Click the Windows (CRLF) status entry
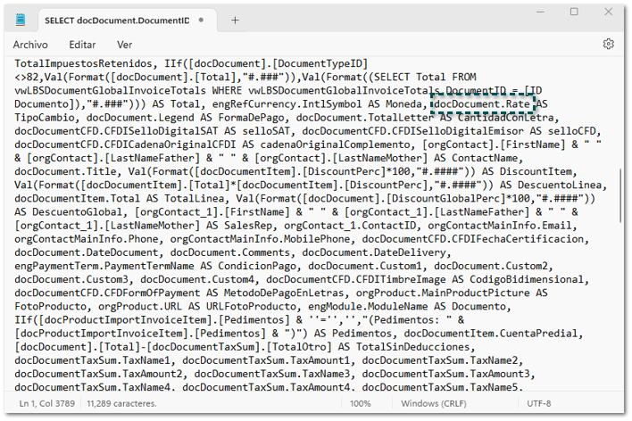 coord(434,403)
